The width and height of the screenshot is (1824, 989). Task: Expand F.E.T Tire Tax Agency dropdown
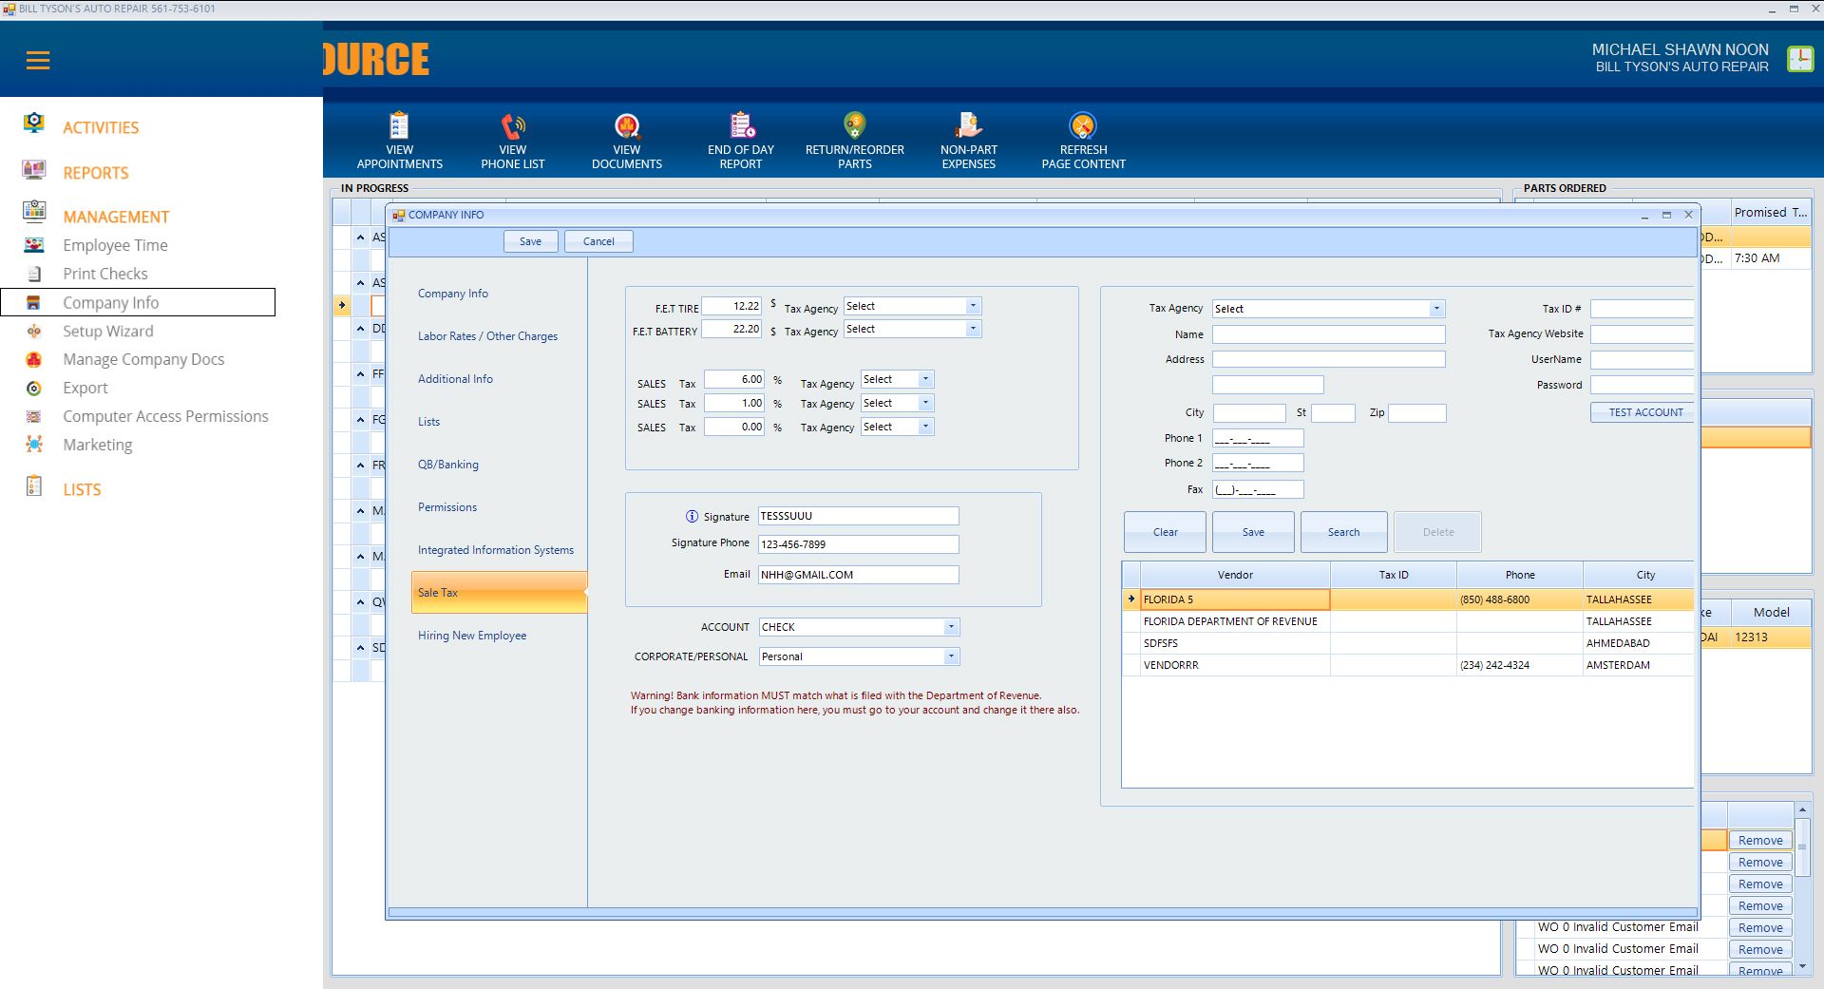973,306
